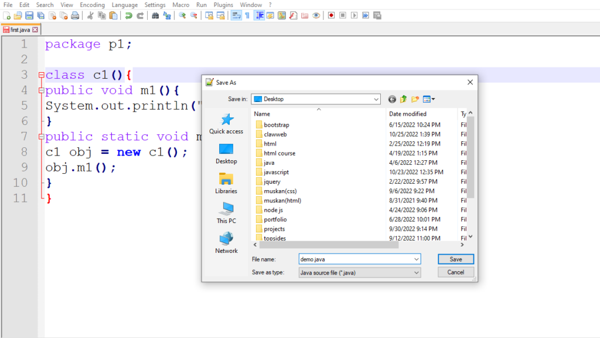Collapse the m1 method fold marker
600x338 pixels.
(x=42, y=90)
